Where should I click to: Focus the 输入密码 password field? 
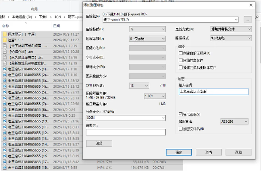pyautogui.click(x=214, y=91)
